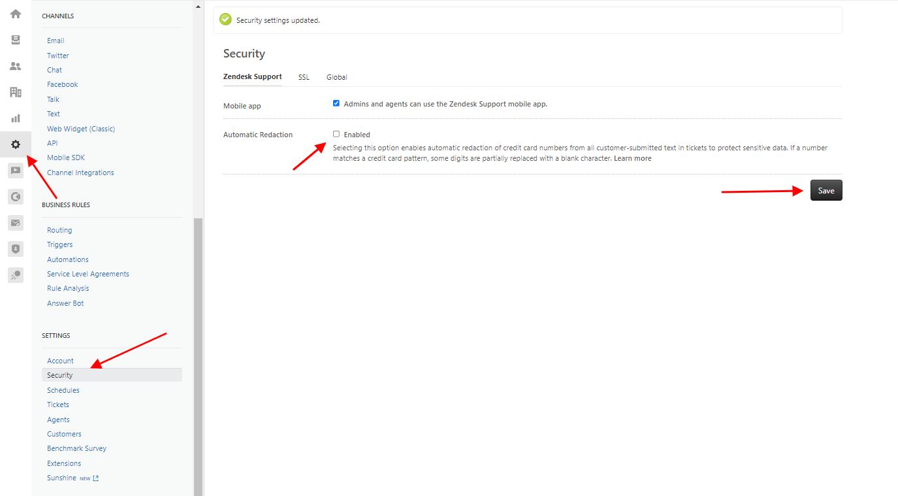Click the sidebar scroll up arrow

tap(199, 7)
